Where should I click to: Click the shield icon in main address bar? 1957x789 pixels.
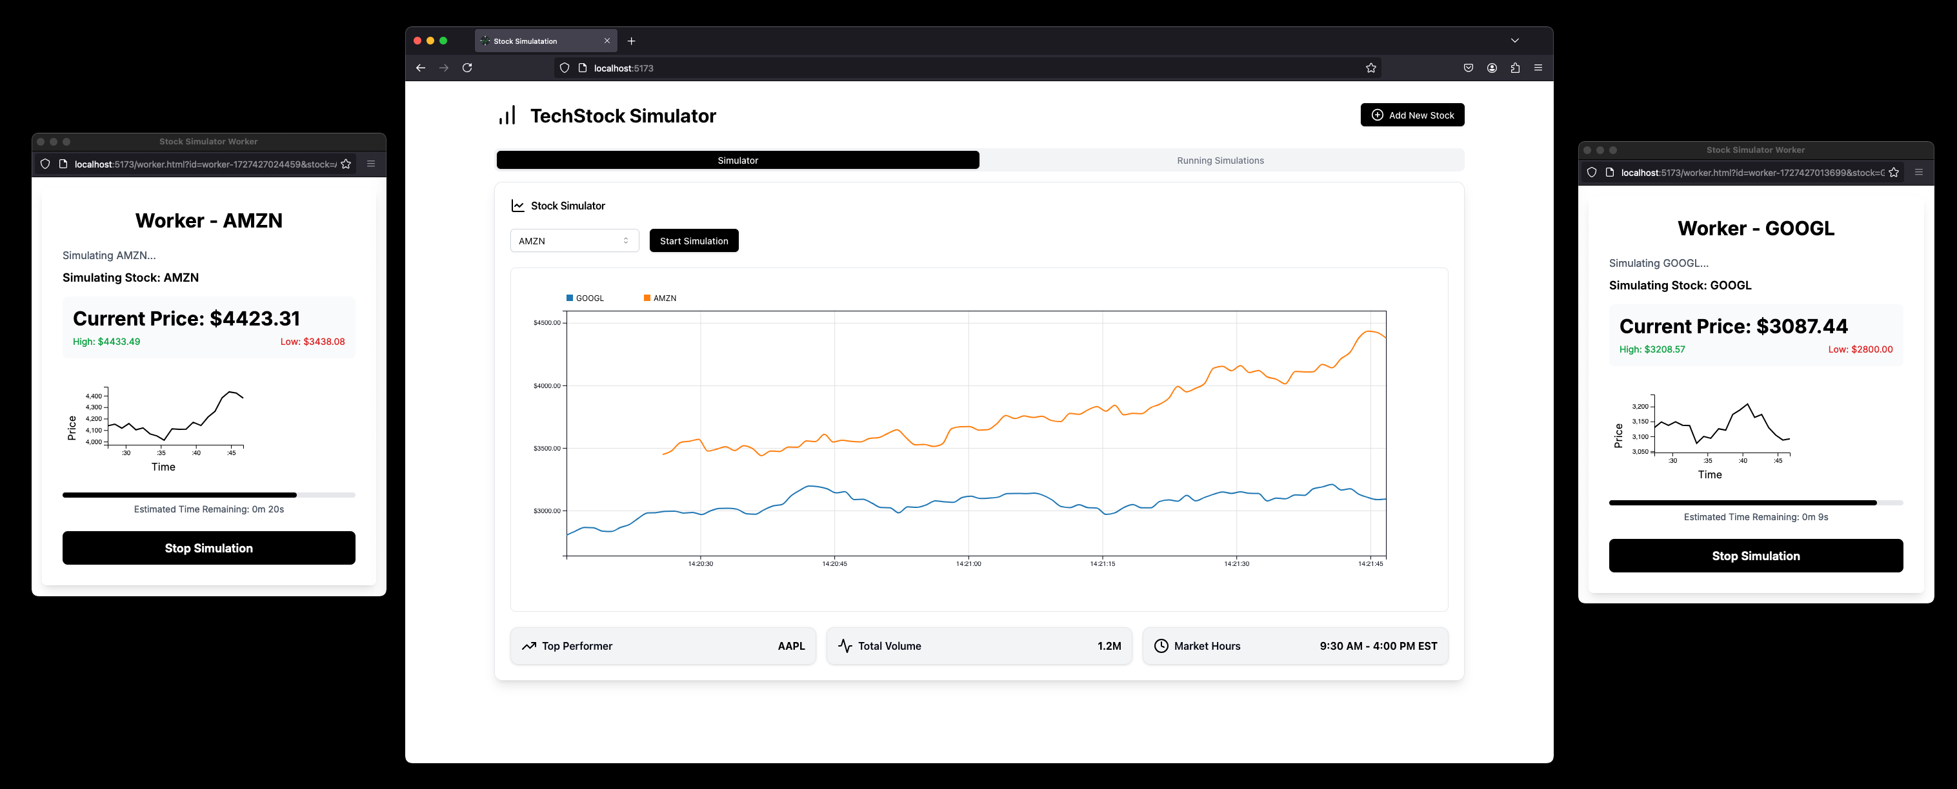tap(565, 68)
